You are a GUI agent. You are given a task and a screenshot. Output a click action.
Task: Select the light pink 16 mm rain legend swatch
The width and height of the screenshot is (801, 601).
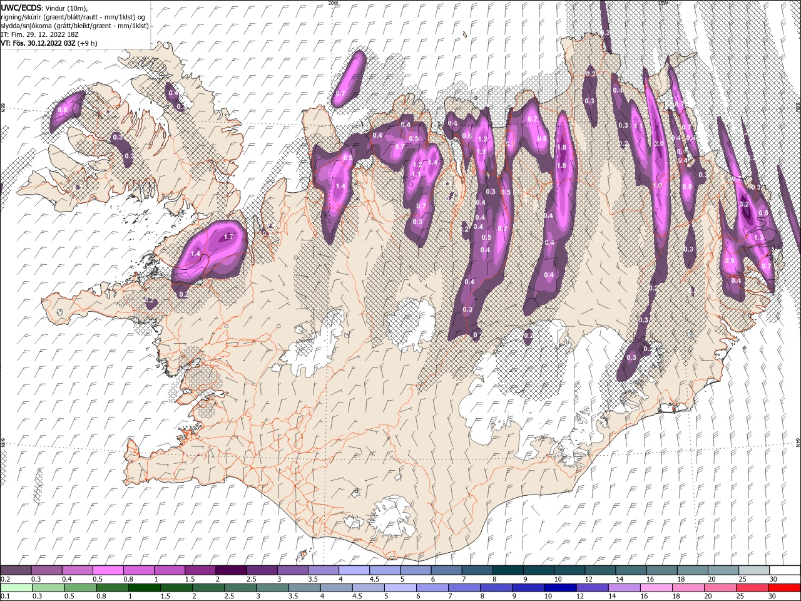coord(656,588)
